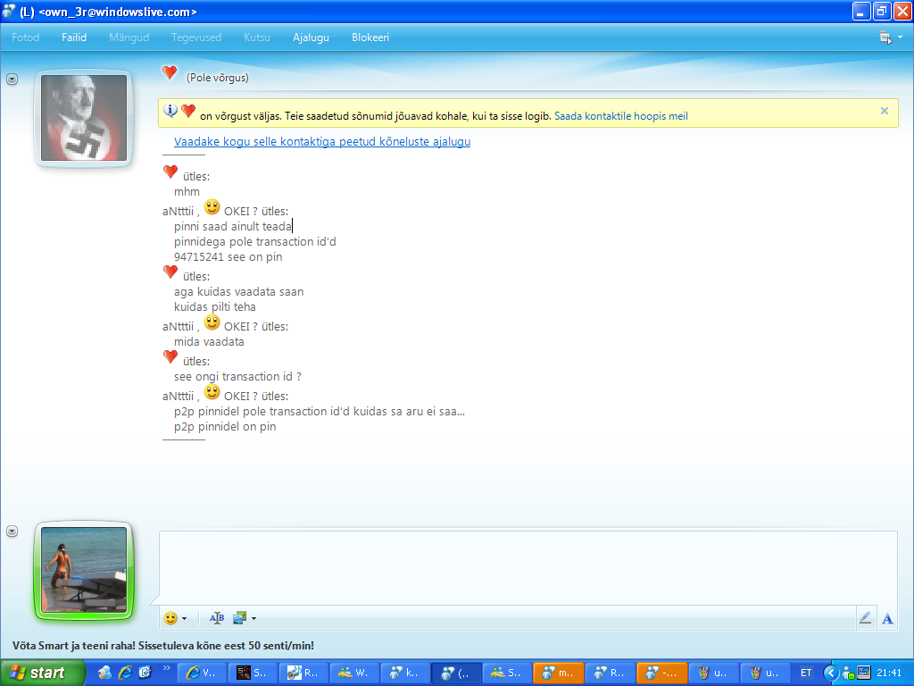
Task: Click the heart status icon beside (Pole võrgus)
Action: (170, 72)
